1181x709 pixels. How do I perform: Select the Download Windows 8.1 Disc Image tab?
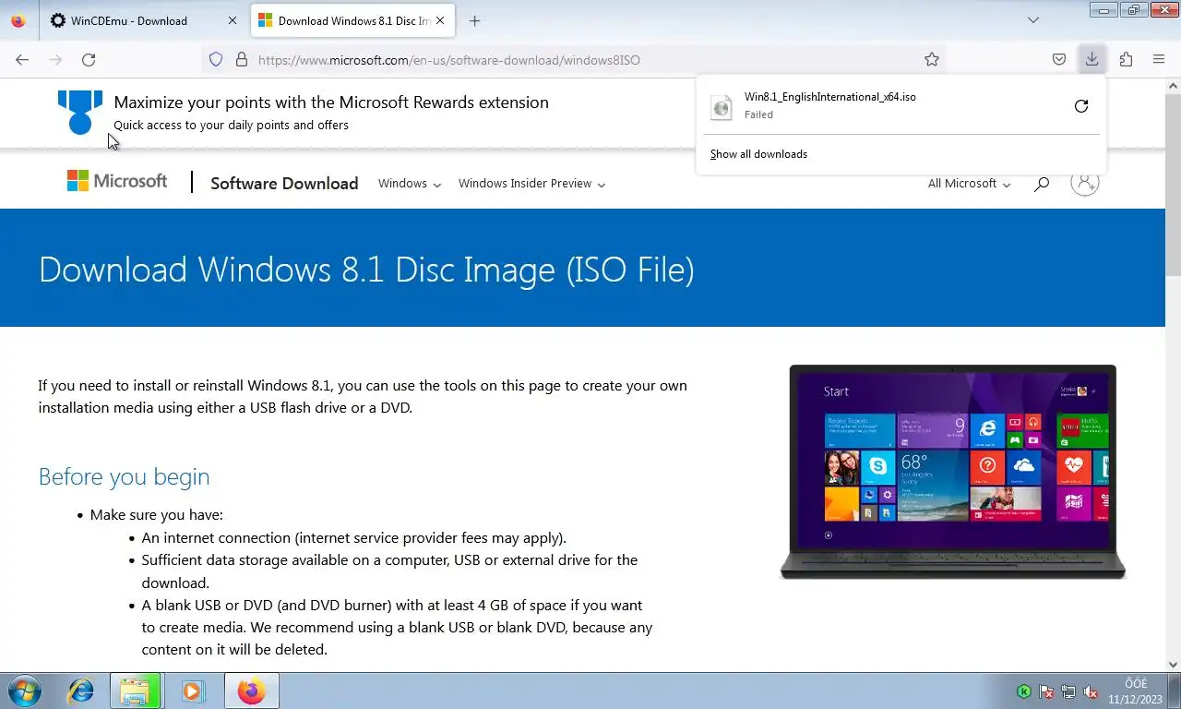pyautogui.click(x=352, y=20)
